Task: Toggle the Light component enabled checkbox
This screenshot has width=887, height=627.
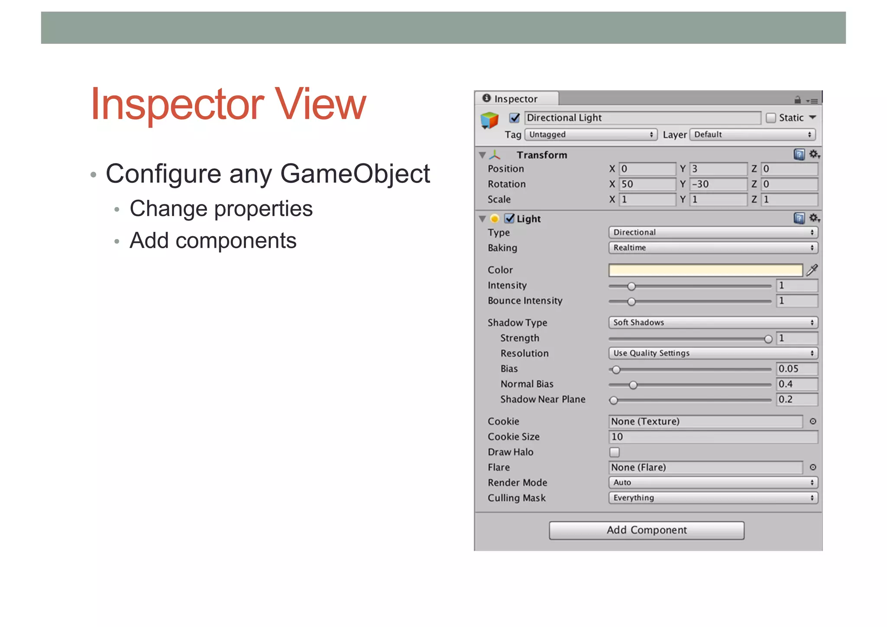Action: click(x=510, y=218)
